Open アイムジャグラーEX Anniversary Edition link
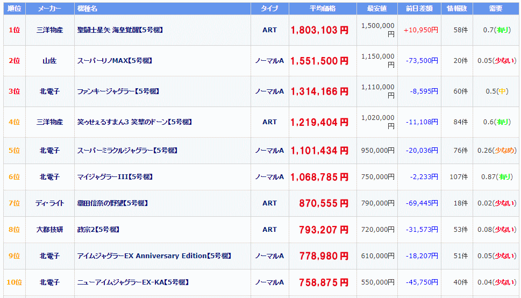 coord(154,256)
